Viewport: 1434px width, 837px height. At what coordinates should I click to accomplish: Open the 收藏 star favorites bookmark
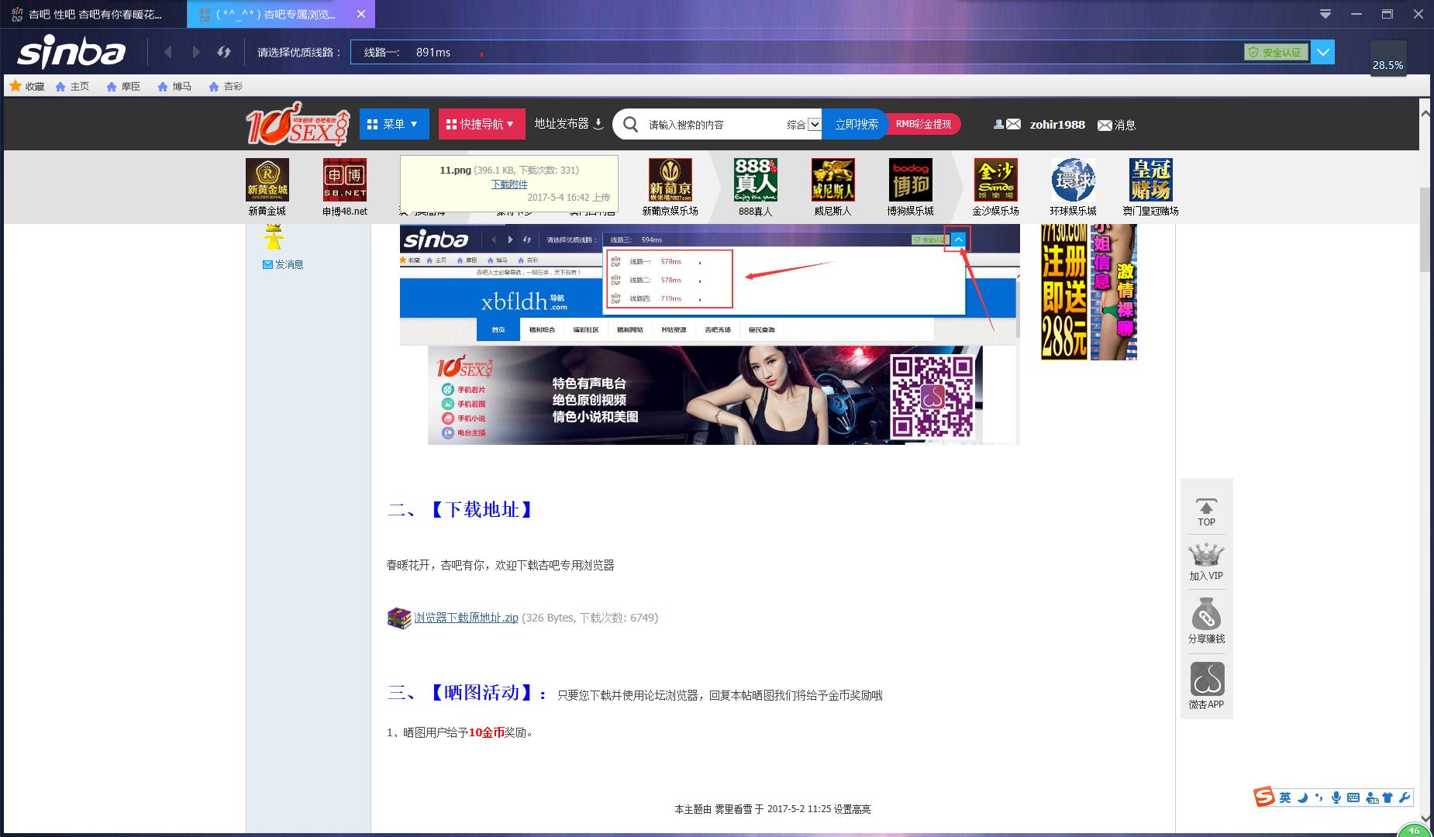pos(27,86)
